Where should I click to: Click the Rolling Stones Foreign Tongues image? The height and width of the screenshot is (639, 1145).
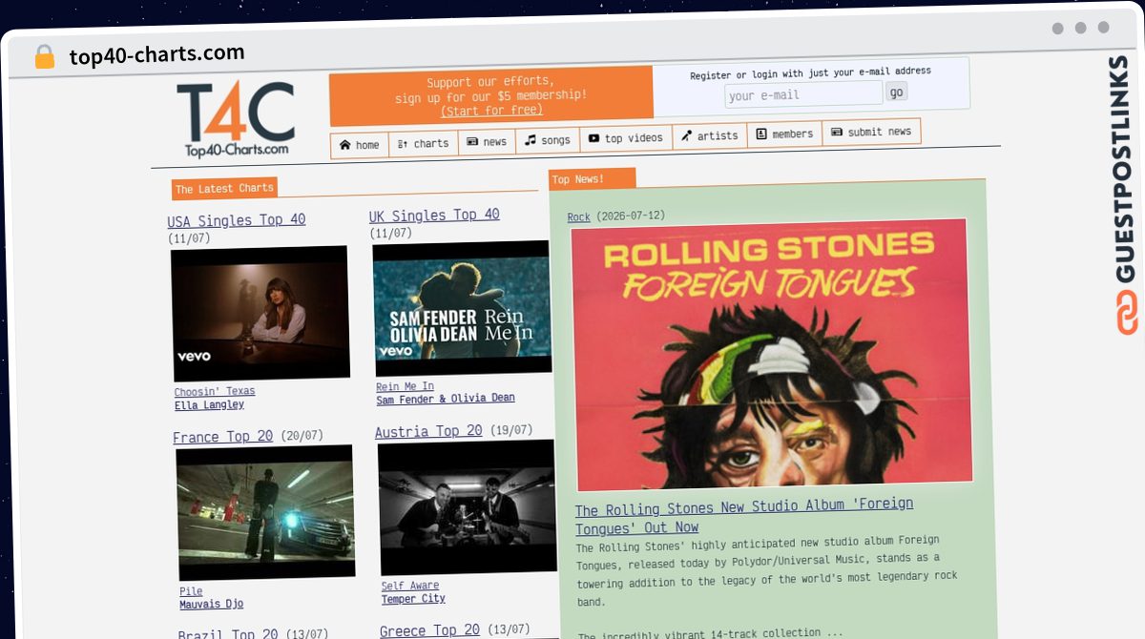[x=771, y=353]
